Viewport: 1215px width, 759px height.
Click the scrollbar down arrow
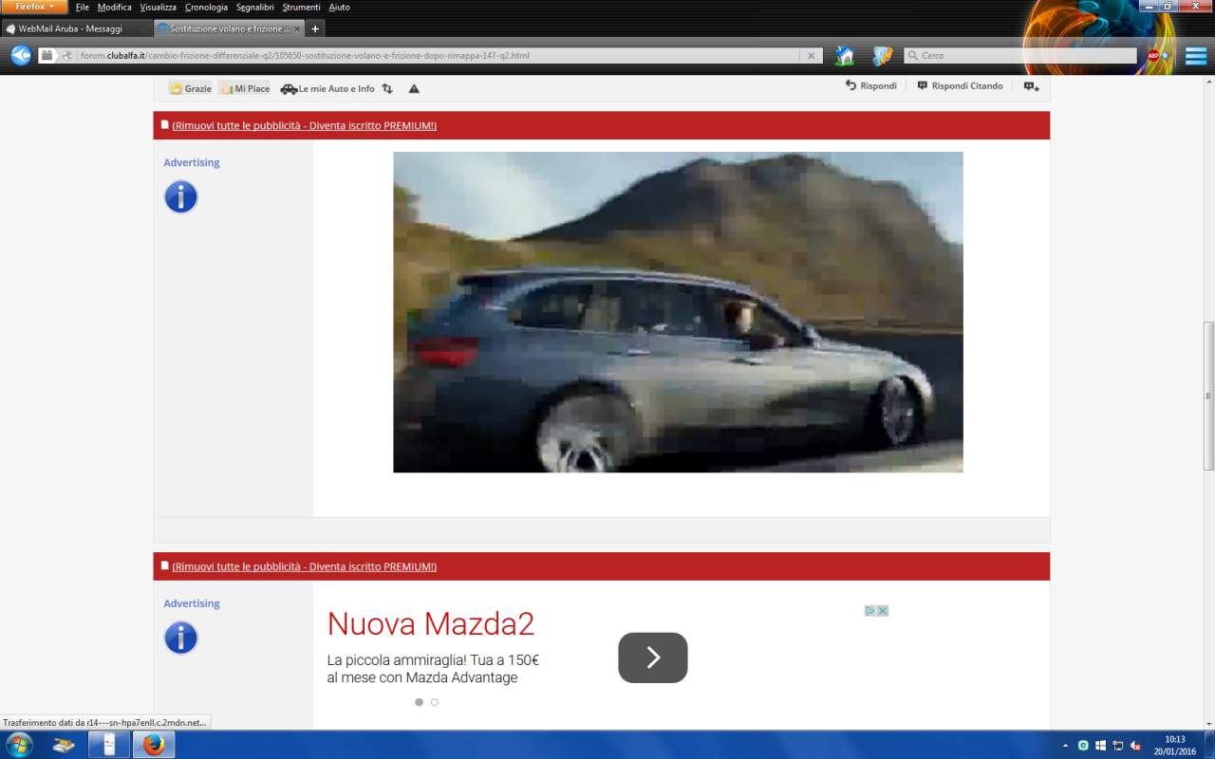tap(1208, 723)
